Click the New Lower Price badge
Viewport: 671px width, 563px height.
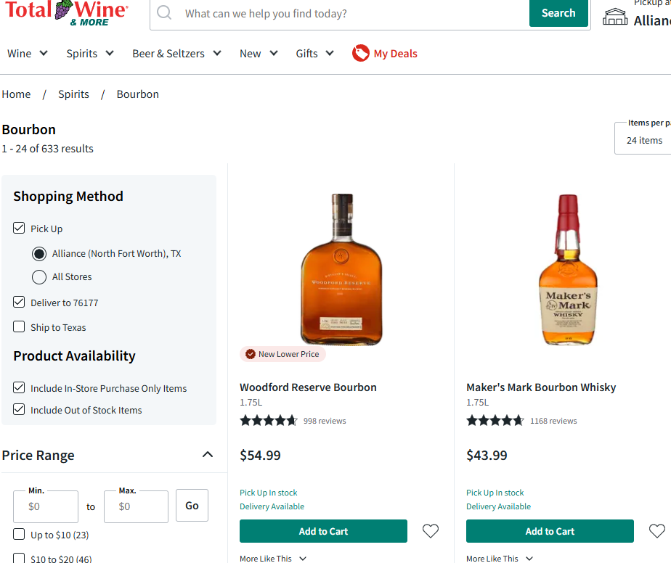(x=283, y=354)
